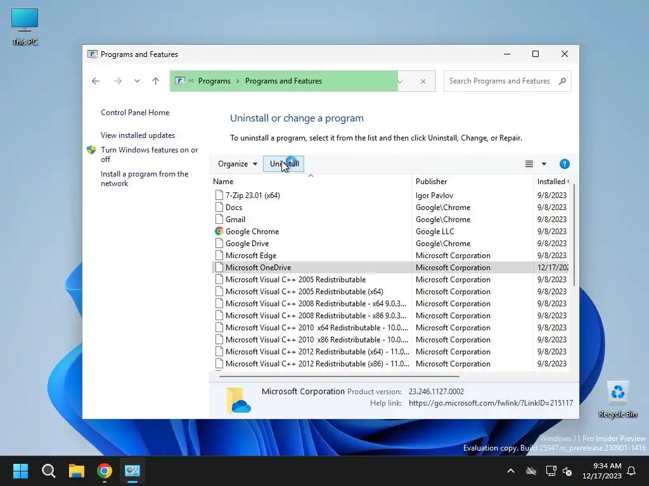The height and width of the screenshot is (486, 649).
Task: Open the Recycle Bin desktop icon
Action: (x=617, y=400)
